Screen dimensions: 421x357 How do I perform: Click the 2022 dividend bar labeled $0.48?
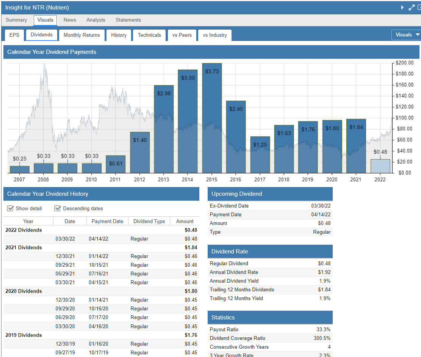pyautogui.click(x=380, y=165)
